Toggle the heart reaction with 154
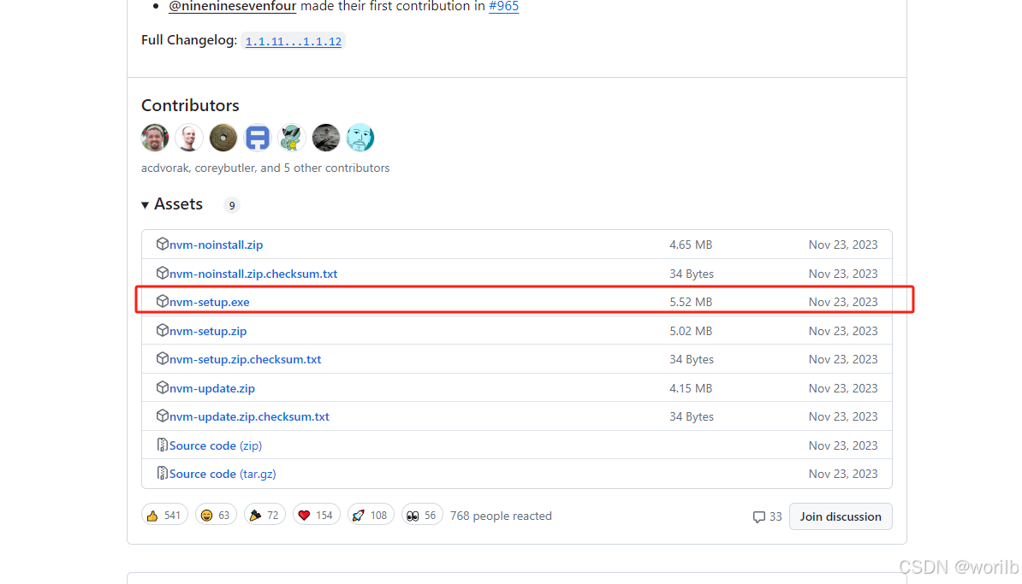 [x=316, y=515]
